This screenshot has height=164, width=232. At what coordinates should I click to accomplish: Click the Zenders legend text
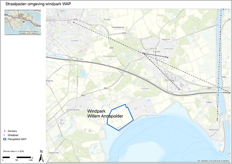click(x=12, y=131)
